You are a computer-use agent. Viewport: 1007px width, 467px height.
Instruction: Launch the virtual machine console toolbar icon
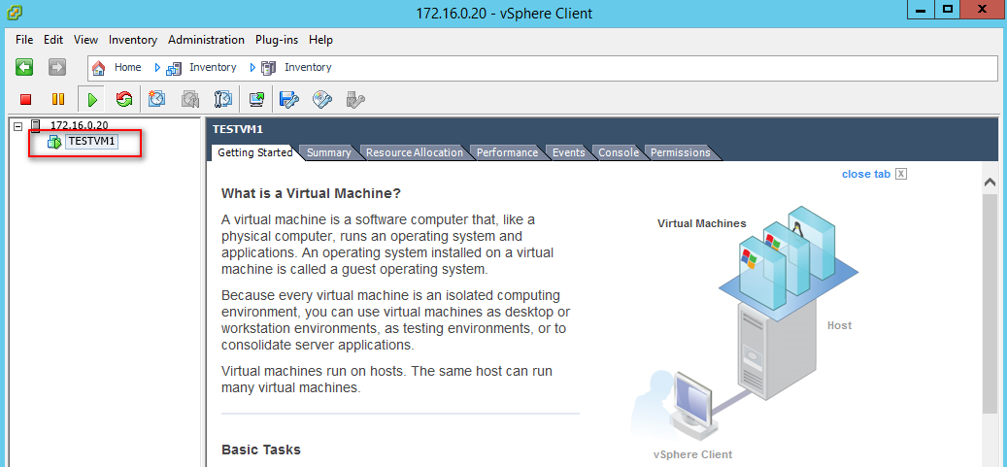256,99
